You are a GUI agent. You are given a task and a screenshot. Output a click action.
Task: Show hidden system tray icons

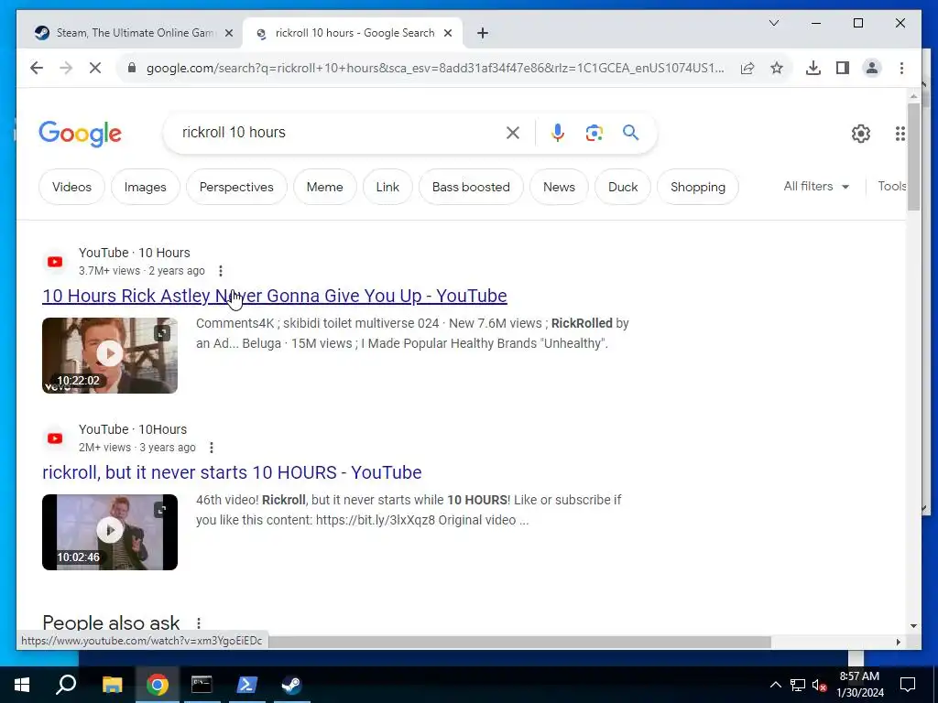(775, 685)
